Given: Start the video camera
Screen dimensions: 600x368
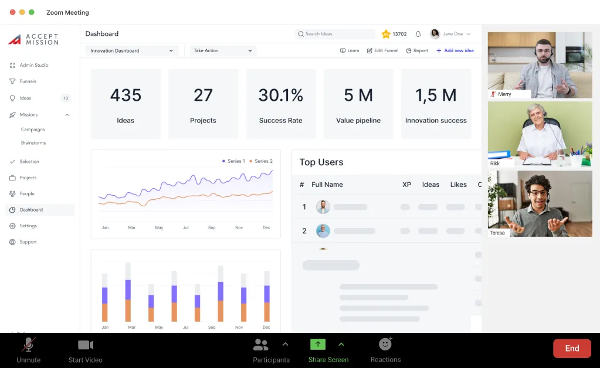Looking at the screenshot, I should [x=86, y=345].
